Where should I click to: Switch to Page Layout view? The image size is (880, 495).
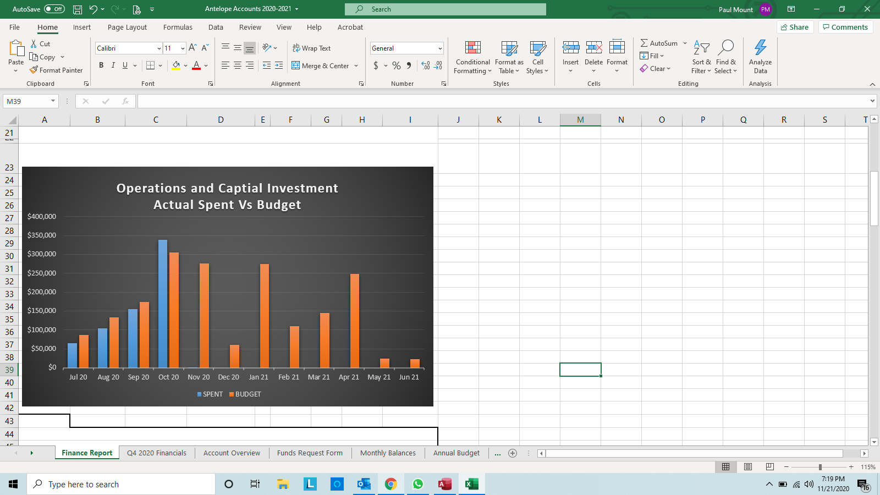(747, 467)
